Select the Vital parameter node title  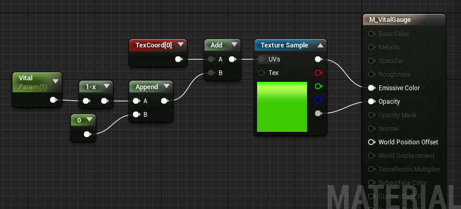(26, 78)
